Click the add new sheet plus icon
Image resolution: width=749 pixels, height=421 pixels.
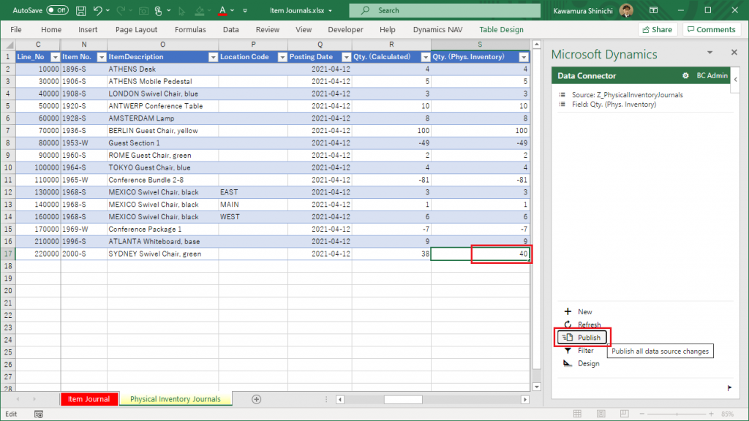pos(257,399)
